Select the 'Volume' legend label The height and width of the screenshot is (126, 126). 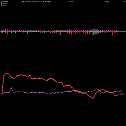point(5,4)
